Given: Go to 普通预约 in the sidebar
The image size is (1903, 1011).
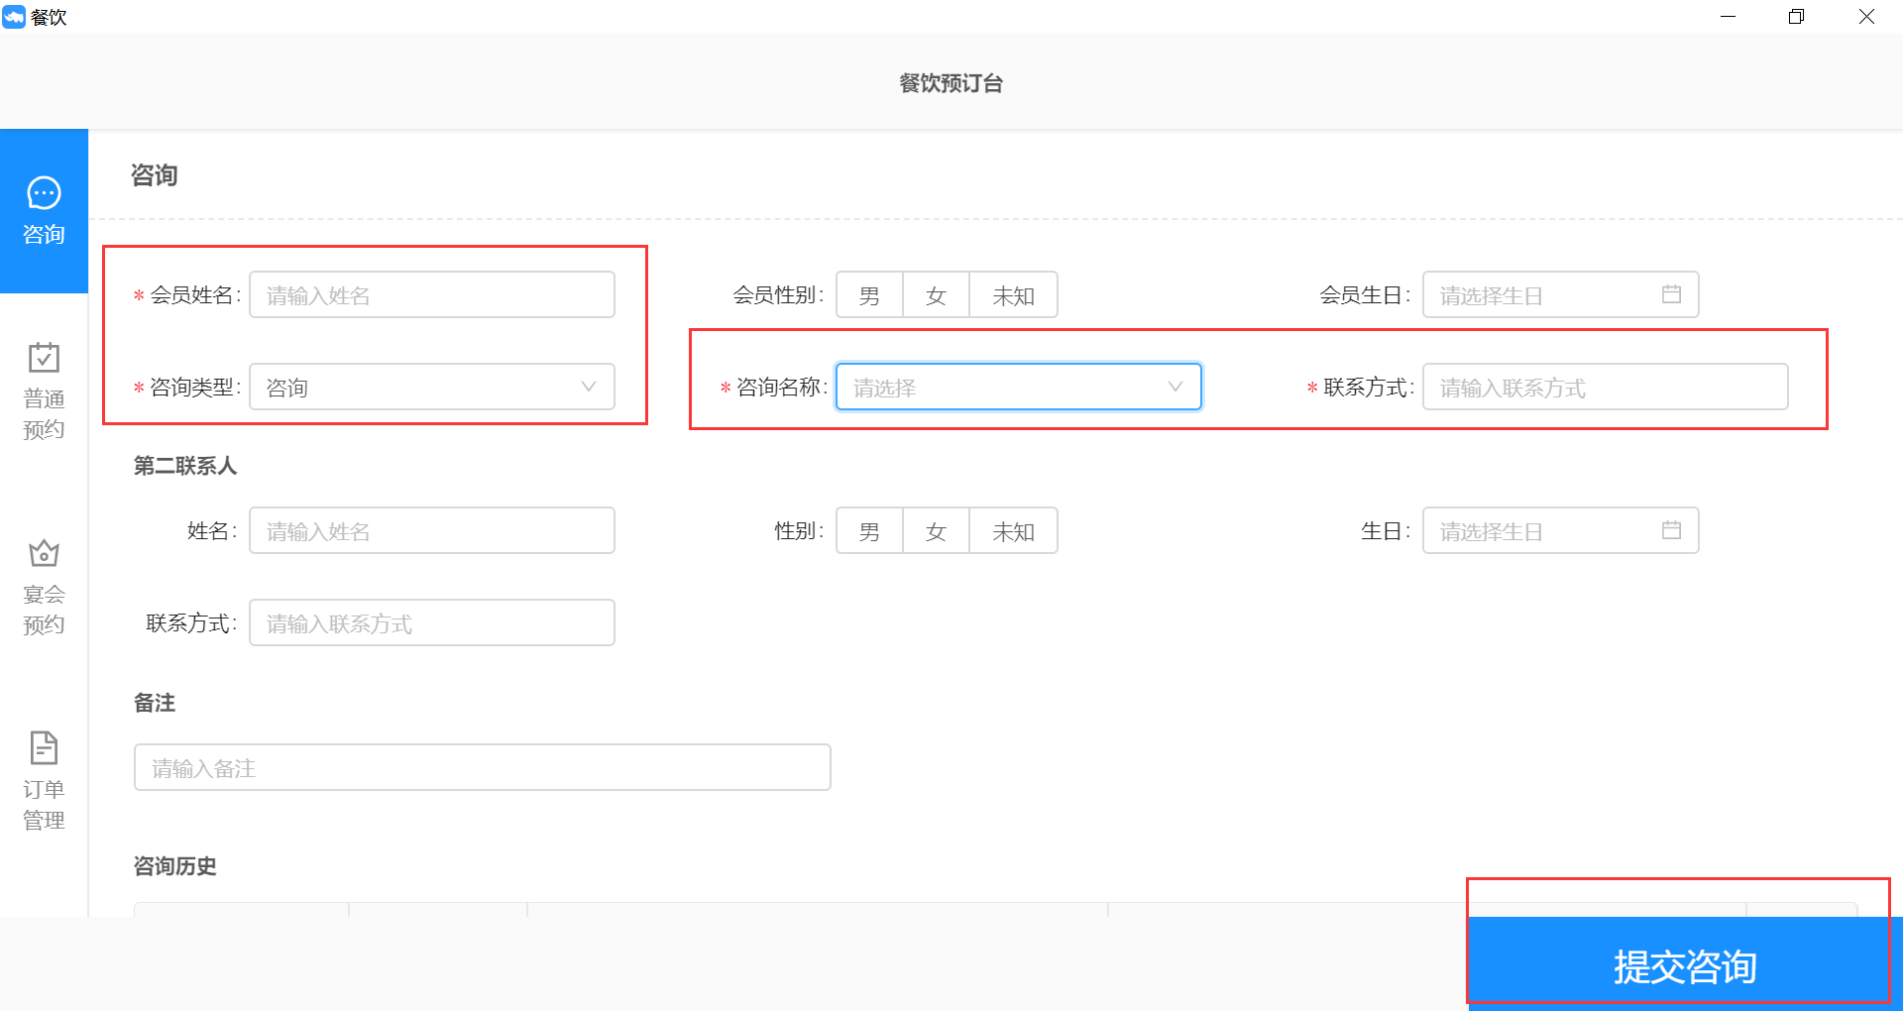Looking at the screenshot, I should (x=44, y=391).
